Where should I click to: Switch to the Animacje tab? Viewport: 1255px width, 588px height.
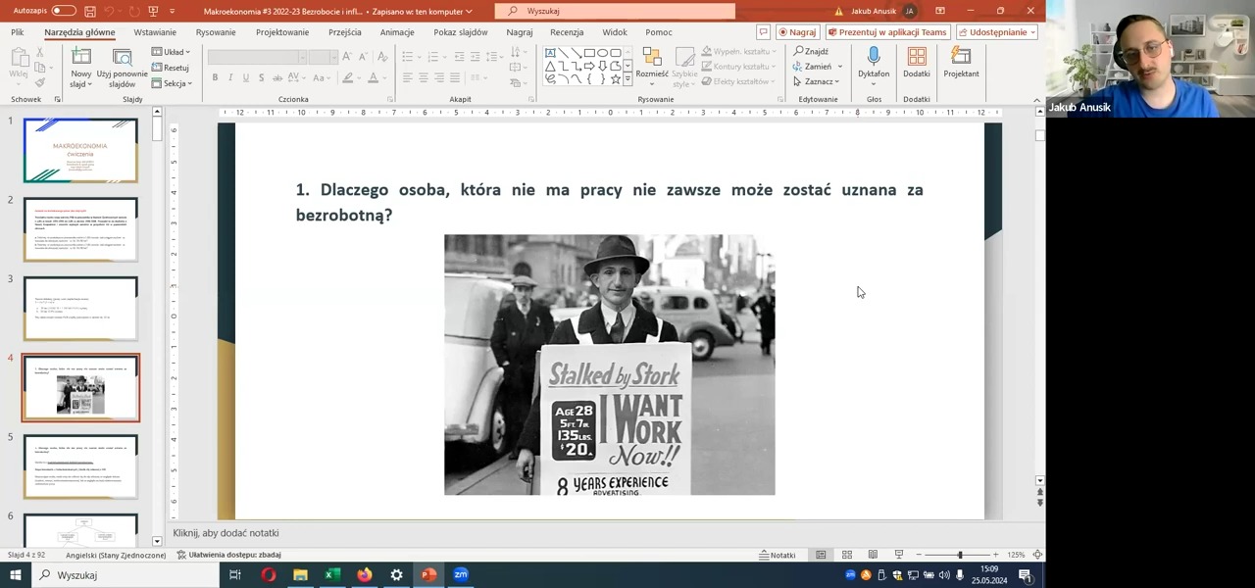coord(397,32)
